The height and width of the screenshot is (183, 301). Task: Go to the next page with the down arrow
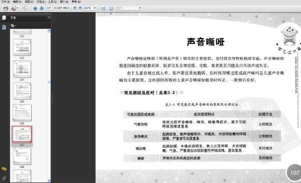42,8
